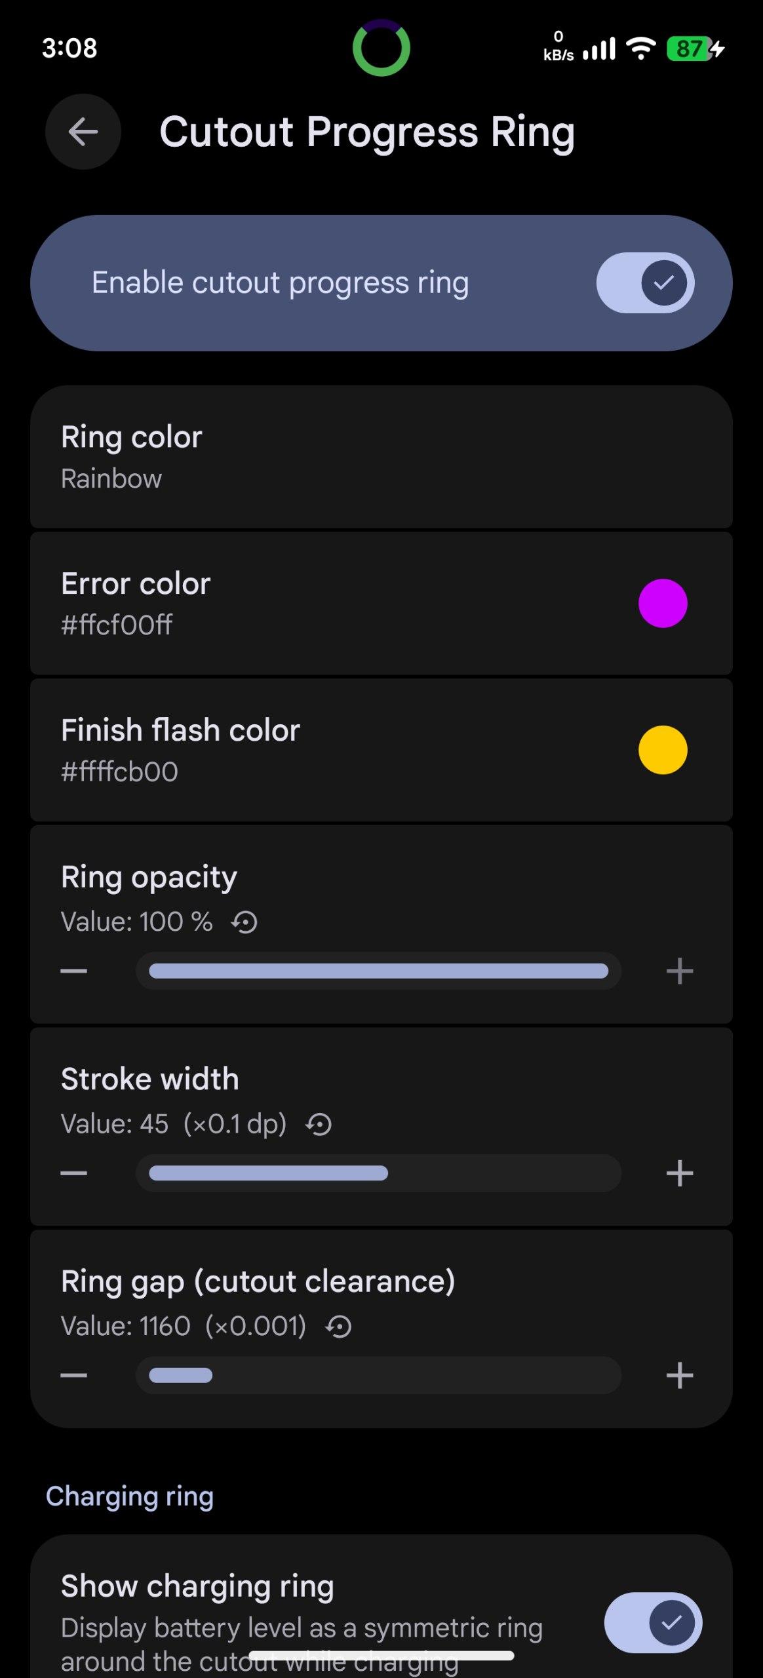Image resolution: width=763 pixels, height=1678 pixels.
Task: Decrease Ring opacity with minus icon
Action: coord(74,971)
